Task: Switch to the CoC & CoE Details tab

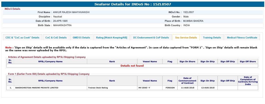Action: (x=56, y=38)
